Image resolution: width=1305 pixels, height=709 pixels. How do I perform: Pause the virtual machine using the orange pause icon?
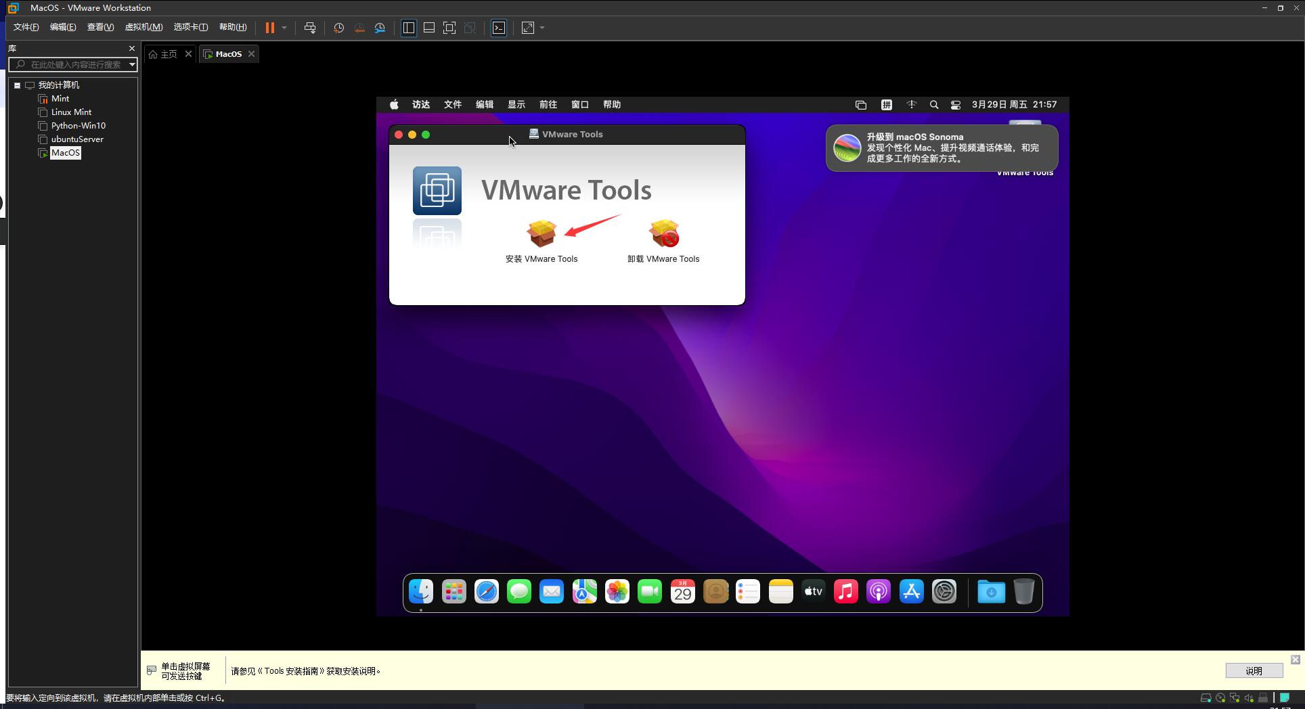(x=269, y=28)
